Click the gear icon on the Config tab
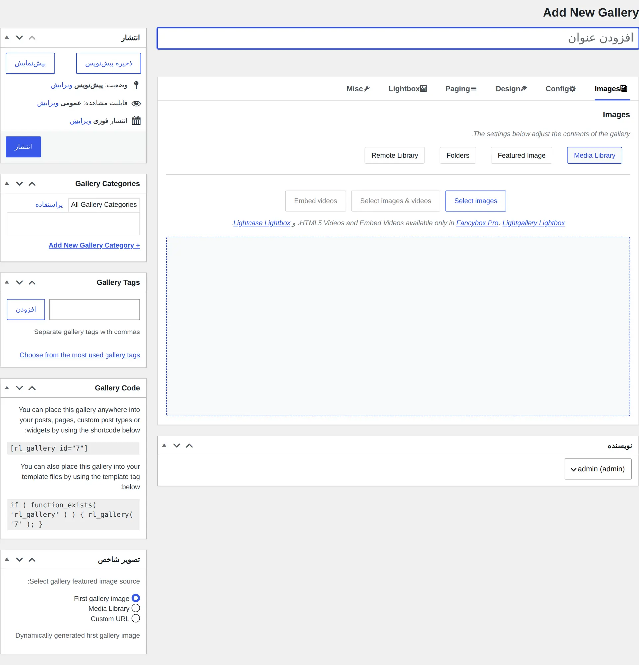Image resolution: width=639 pixels, height=665 pixels. [x=572, y=89]
